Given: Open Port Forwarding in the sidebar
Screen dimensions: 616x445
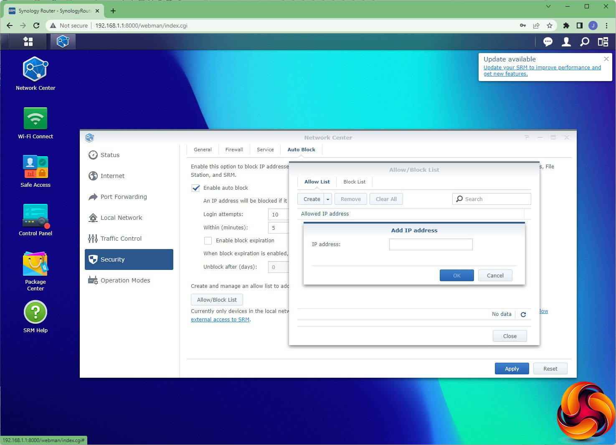Looking at the screenshot, I should pos(129,197).
